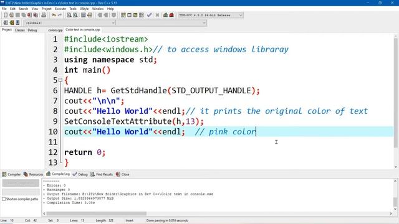Click the Save file toolbar icon
Screen dimensions: 399x224
click(x=17, y=15)
